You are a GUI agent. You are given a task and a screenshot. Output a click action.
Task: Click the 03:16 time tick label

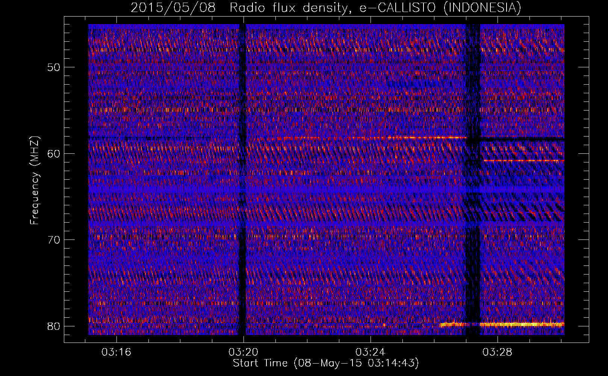pos(116,352)
